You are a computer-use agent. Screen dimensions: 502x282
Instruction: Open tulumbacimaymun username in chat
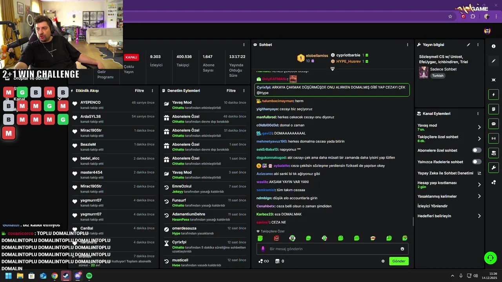tap(278, 101)
